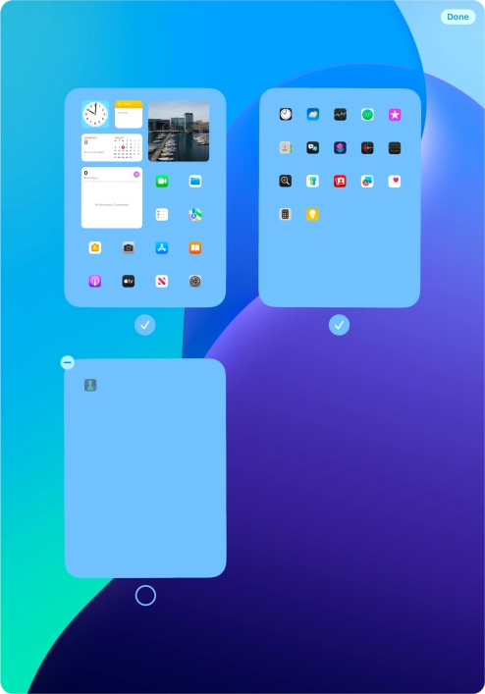Image resolution: width=485 pixels, height=694 pixels.
Task: Tap the Weather app icon
Action: click(x=313, y=115)
